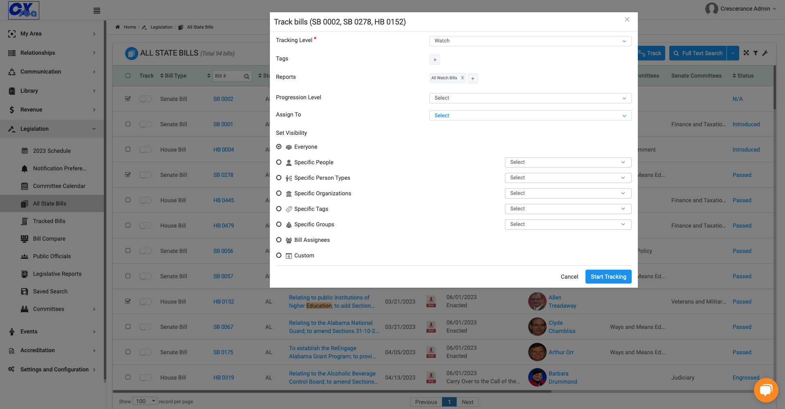Select the Everyone visibility radio
This screenshot has height=409, width=785.
pos(279,147)
